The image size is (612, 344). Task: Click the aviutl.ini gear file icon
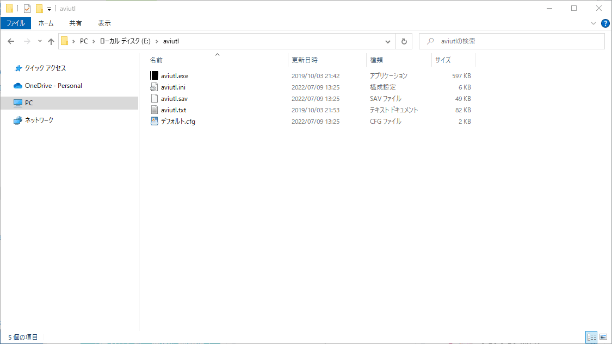point(154,87)
